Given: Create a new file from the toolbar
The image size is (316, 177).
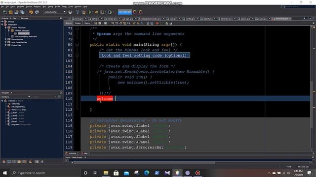Looking at the screenshot, I should pyautogui.click(x=4, y=12).
